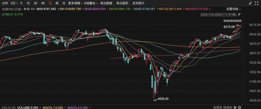Open 设置均线 dropdown
This screenshot has width=261, height=109.
[233, 9]
